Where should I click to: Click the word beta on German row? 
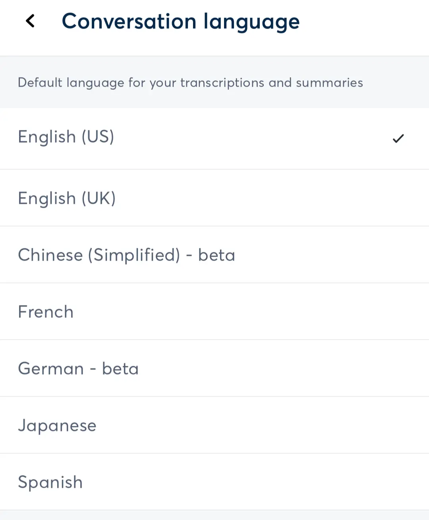click(x=120, y=369)
